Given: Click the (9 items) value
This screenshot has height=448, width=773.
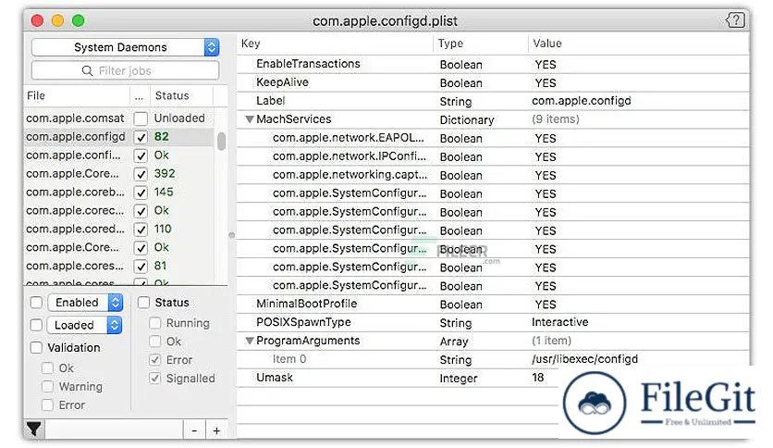Looking at the screenshot, I should [556, 119].
